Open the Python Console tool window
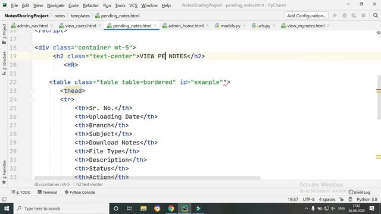Screen dimensions: 381x214 tap(80, 193)
